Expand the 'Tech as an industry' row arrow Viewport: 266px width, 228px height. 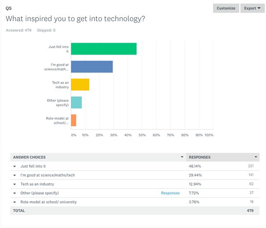click(15, 184)
